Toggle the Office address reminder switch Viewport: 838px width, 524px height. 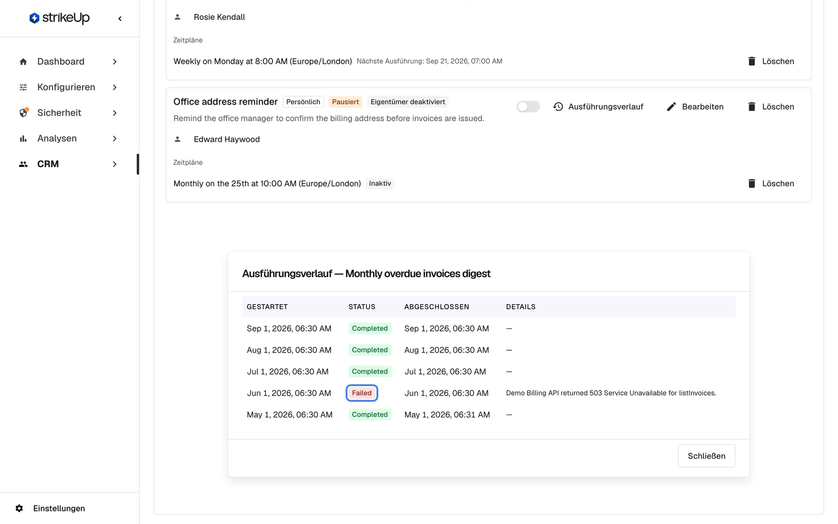point(528,107)
